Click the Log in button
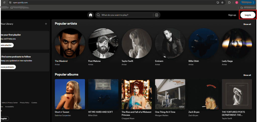Image resolution: width=257 pixels, height=122 pixels. pyautogui.click(x=248, y=15)
